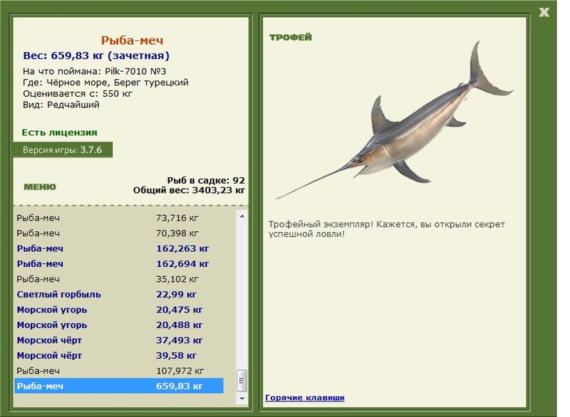Select the Рыба-меч 73,716 кг entry
This screenshot has width=570, height=417.
pos(119,218)
